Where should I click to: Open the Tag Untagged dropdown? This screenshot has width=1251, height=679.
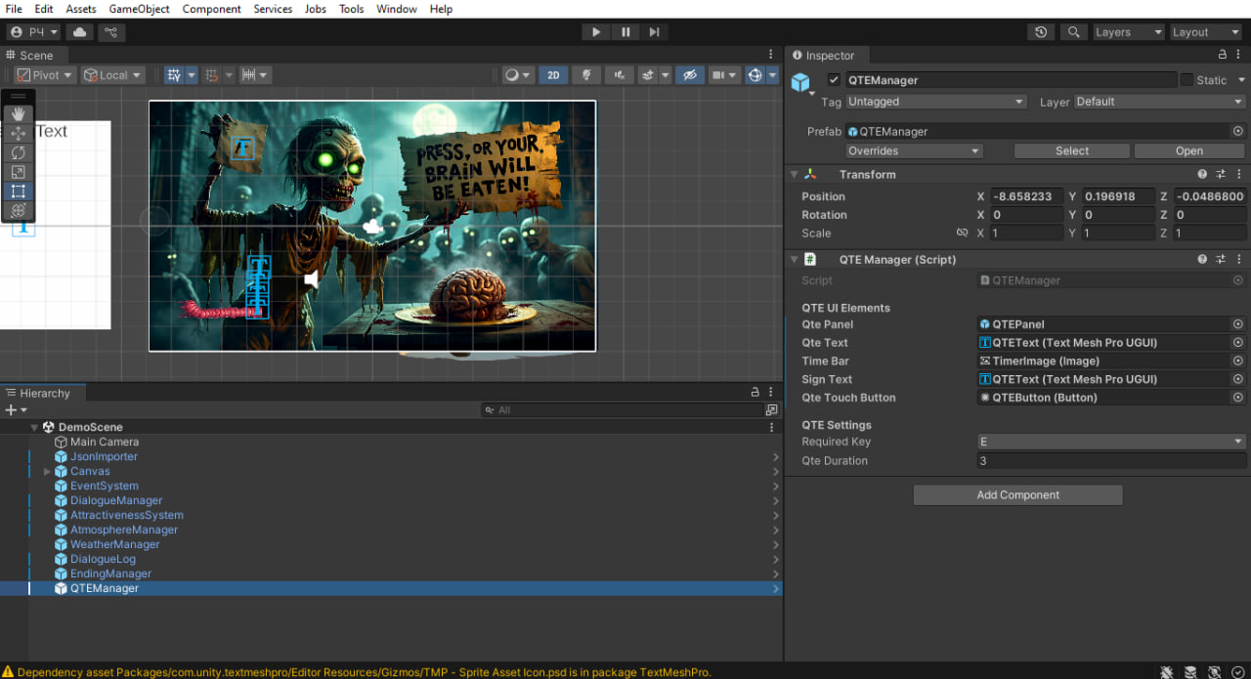[x=936, y=102]
